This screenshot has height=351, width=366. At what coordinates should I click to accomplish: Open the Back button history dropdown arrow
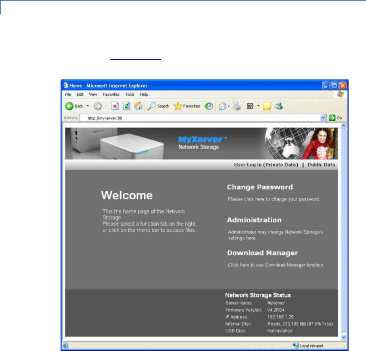[x=88, y=106]
